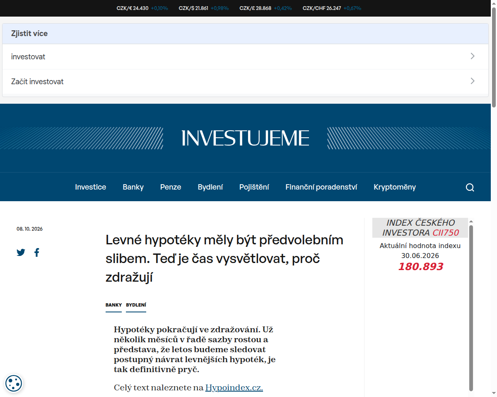Screen dimensions: 497x397
Task: Click the 'investovat' suggestion row
Action: (245, 56)
